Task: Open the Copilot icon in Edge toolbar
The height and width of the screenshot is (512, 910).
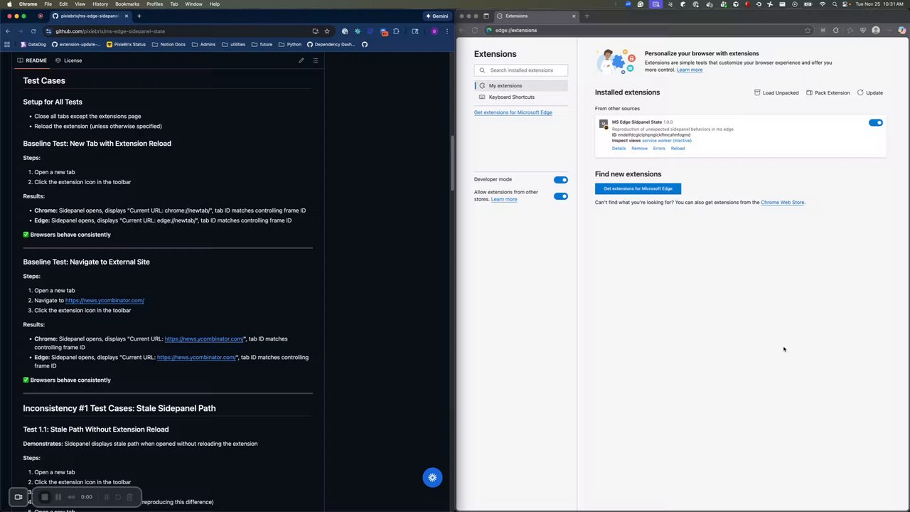Action: (902, 31)
